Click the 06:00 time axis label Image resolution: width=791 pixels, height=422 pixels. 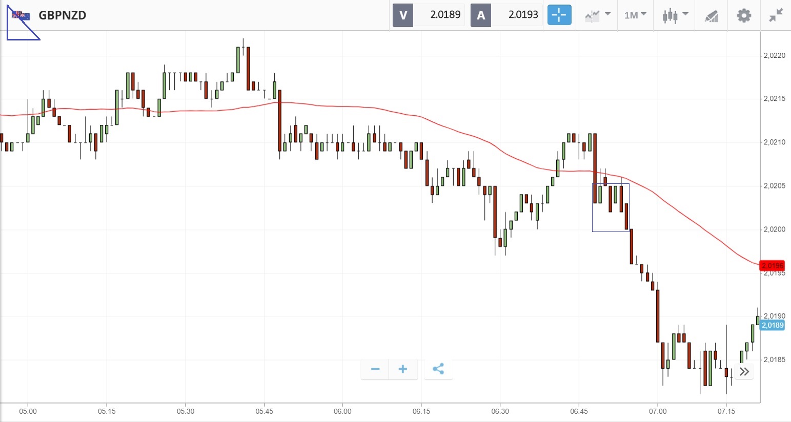342,411
